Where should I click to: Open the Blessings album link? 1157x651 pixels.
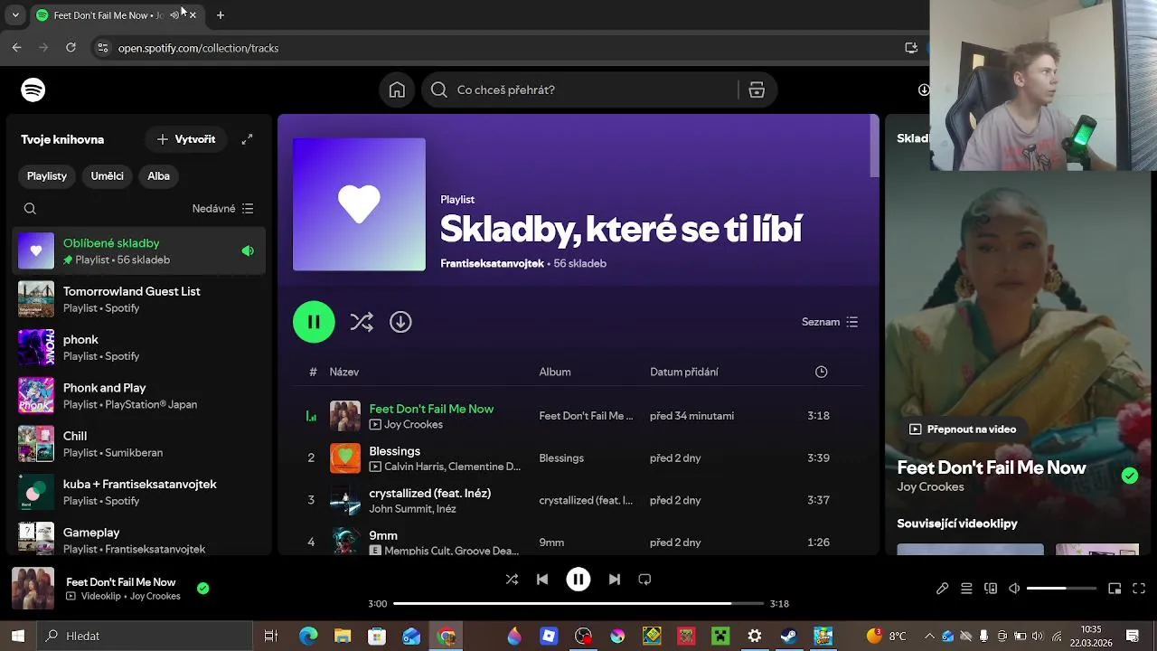click(561, 458)
